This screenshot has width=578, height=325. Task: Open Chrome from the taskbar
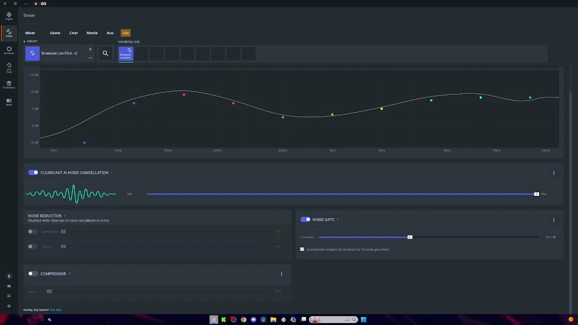(243, 320)
